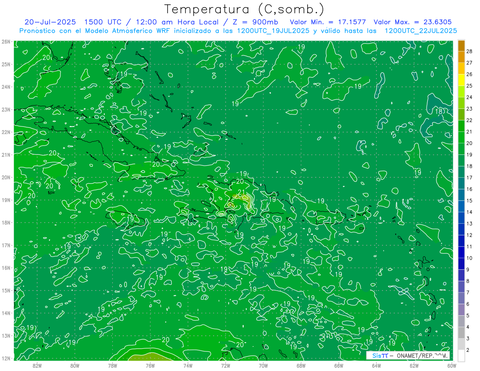Click the "21" contour label over Hispaniola
Viewport: 480px width, 371px height.
point(241,193)
